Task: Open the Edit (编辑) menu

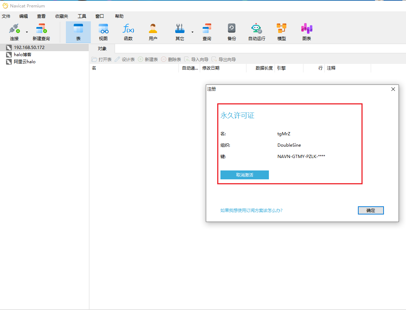Action: coord(24,16)
